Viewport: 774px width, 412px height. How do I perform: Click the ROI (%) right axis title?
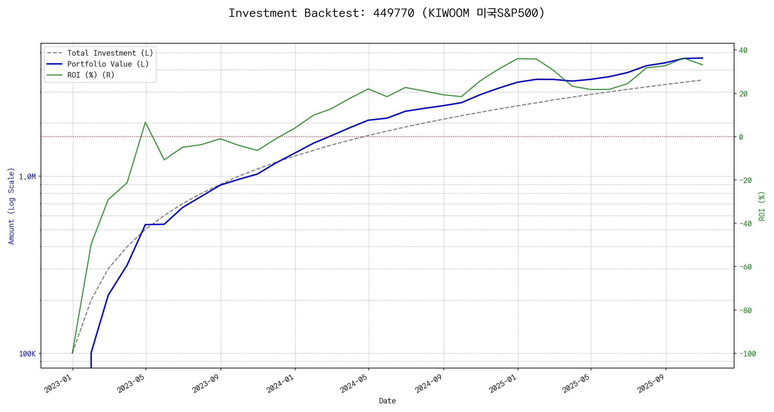[762, 206]
